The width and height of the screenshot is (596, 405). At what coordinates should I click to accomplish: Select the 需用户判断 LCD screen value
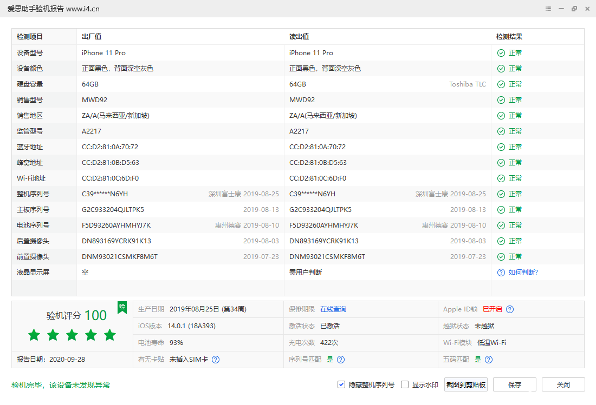click(306, 273)
